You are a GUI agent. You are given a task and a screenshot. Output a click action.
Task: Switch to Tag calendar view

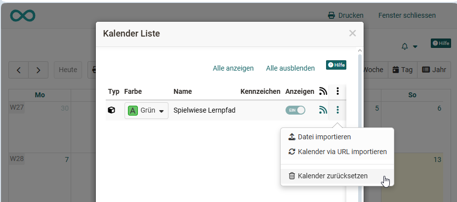pyautogui.click(x=403, y=70)
